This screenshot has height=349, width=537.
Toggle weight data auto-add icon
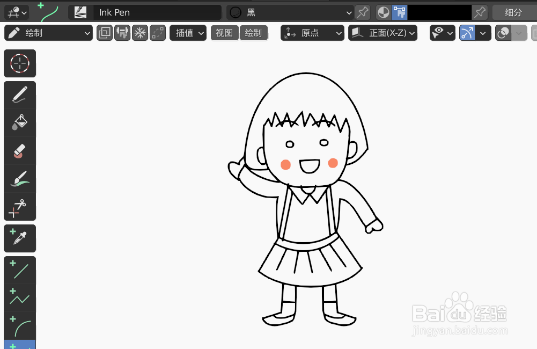coord(122,33)
